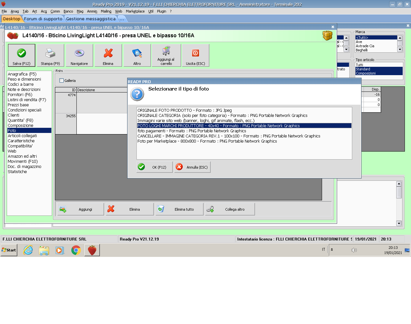Close the article window with its X
411x324 pixels.
(x=333, y=27)
